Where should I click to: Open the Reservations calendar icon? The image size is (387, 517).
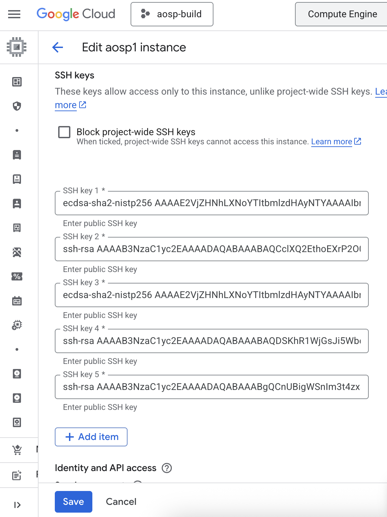click(x=17, y=301)
